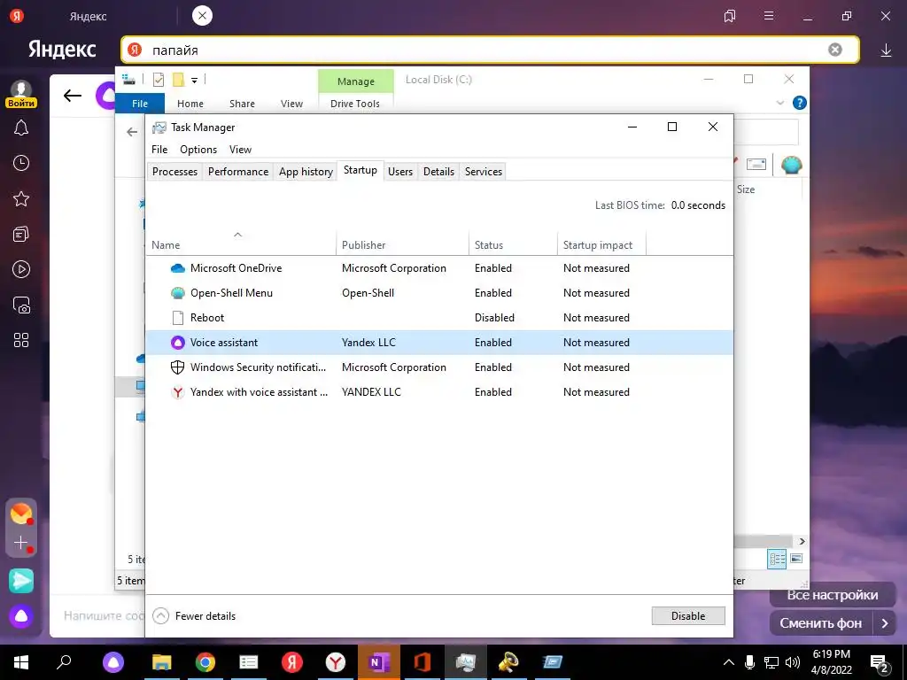Click the Open-Shell shell icon in Explorer toolbar
This screenshot has height=680, width=907.
click(791, 165)
